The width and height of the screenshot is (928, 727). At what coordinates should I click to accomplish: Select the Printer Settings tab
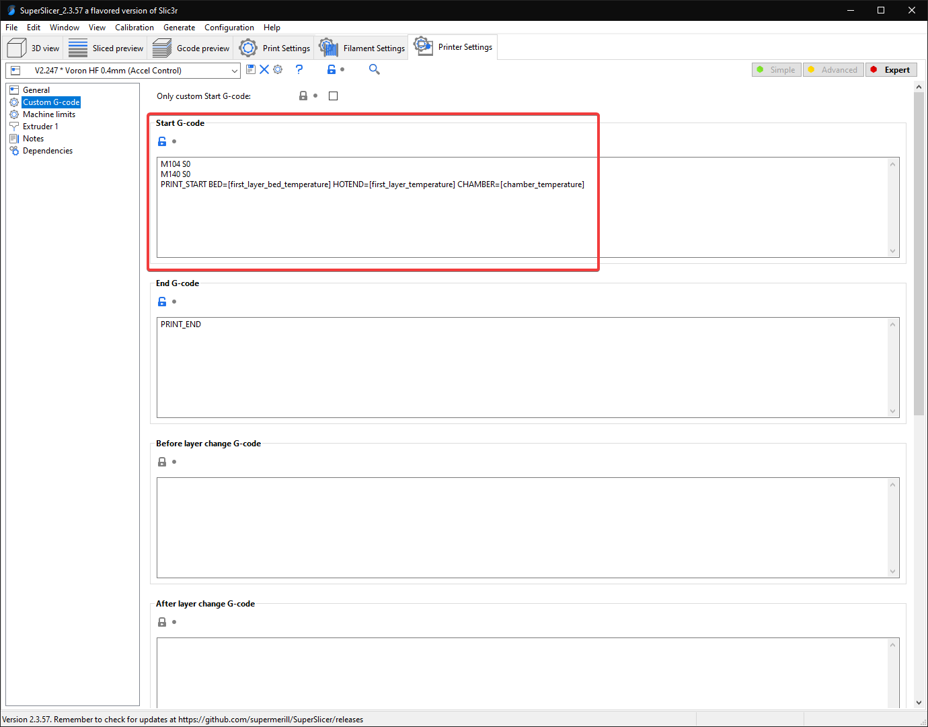(453, 46)
